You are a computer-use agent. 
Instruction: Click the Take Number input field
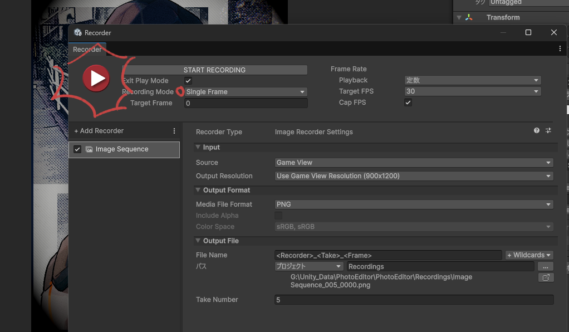pyautogui.click(x=414, y=300)
